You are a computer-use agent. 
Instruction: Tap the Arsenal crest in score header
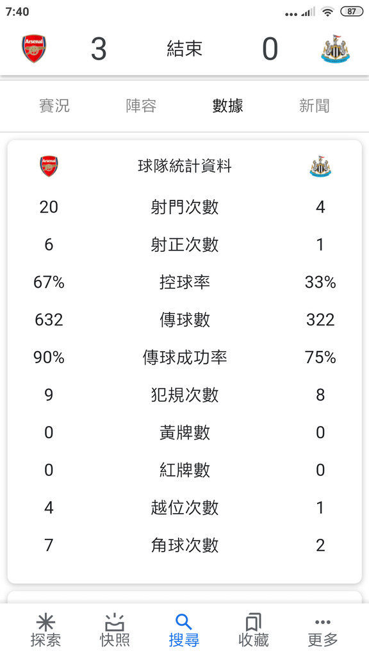click(34, 49)
